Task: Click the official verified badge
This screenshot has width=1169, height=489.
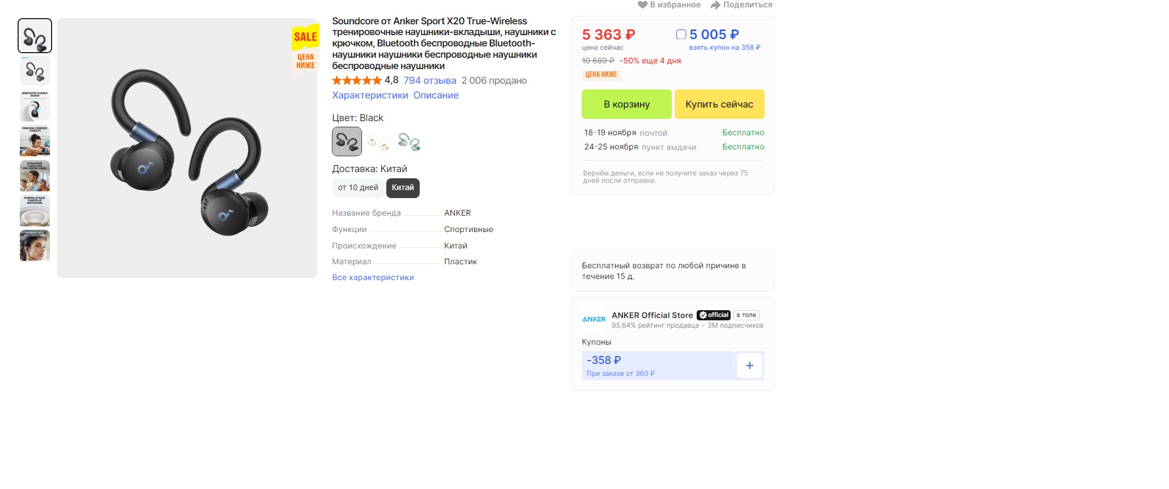Action: click(714, 315)
